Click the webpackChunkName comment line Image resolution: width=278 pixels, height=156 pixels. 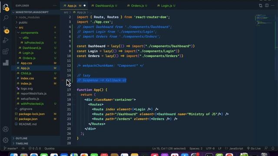tap(110, 65)
